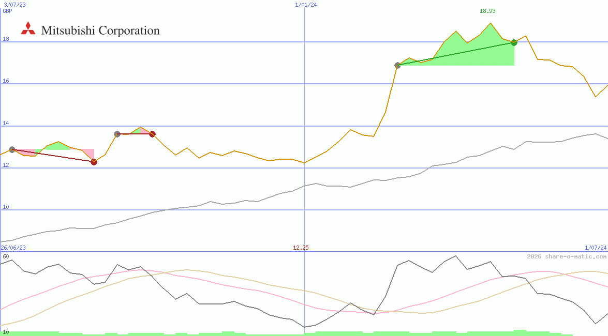Click the red exit marker near 12.3
Screen dimensions: 608x336
[94, 162]
